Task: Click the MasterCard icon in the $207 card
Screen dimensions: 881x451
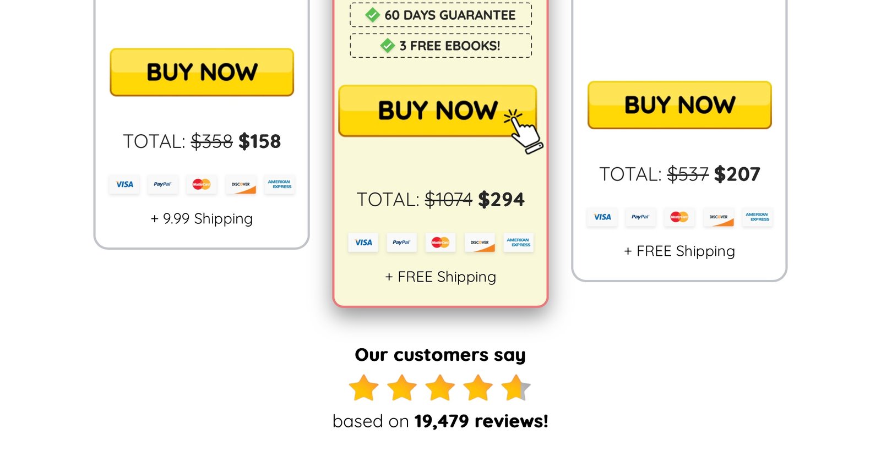Action: 679,217
